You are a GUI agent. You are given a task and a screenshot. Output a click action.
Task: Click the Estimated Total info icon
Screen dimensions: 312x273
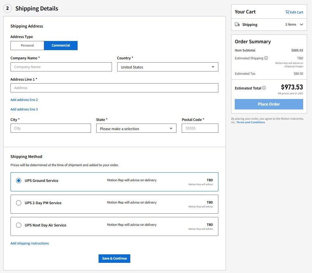pyautogui.click(x=264, y=88)
